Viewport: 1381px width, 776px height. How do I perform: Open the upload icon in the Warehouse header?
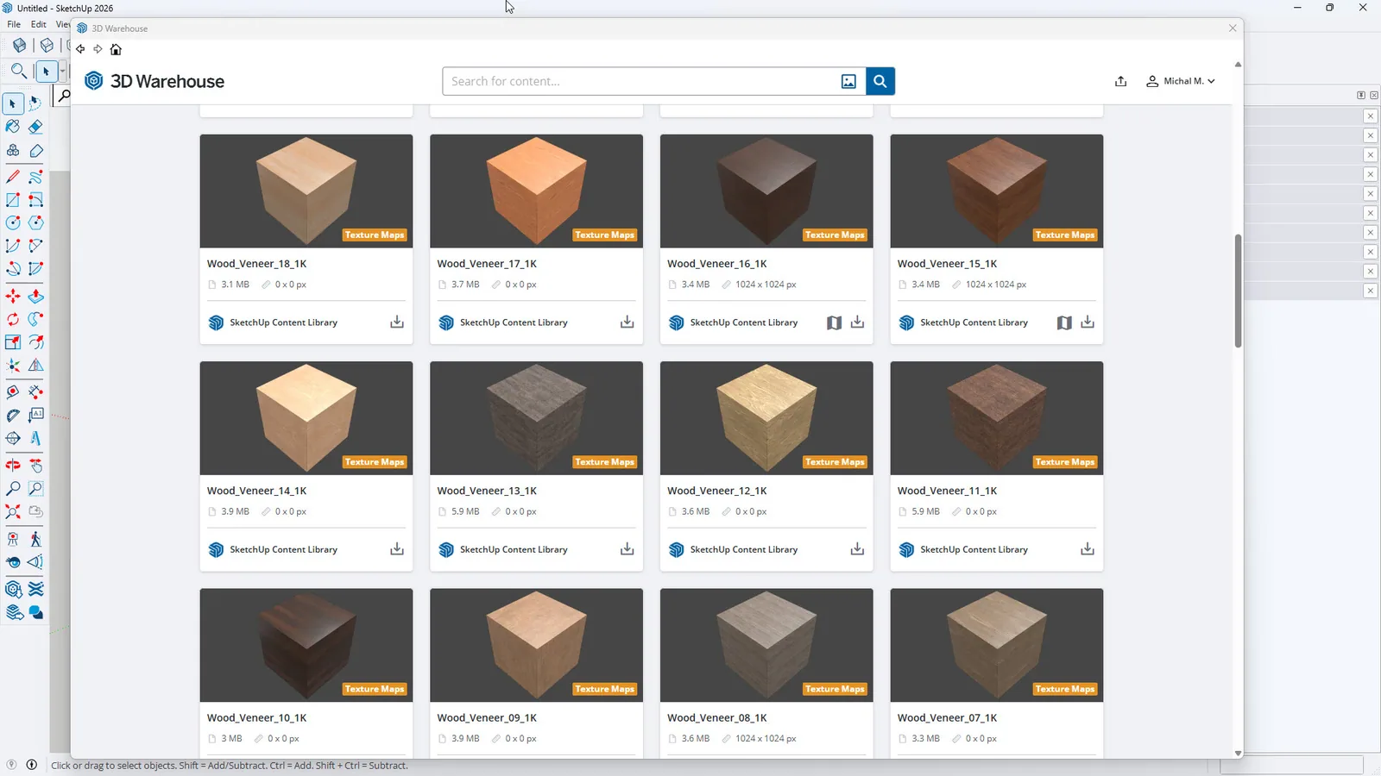[x=1120, y=81]
